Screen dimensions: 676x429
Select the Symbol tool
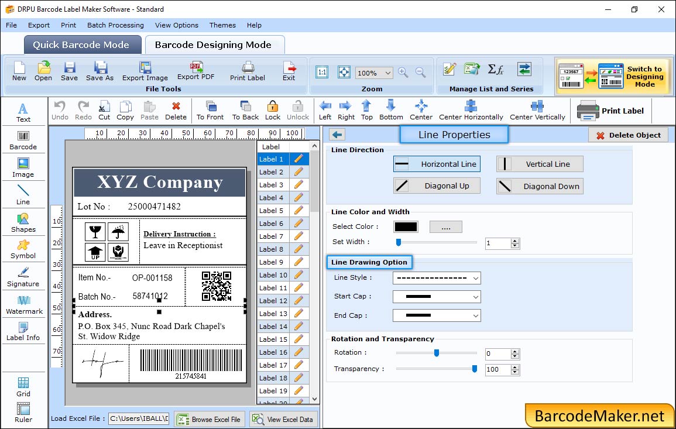[23, 250]
